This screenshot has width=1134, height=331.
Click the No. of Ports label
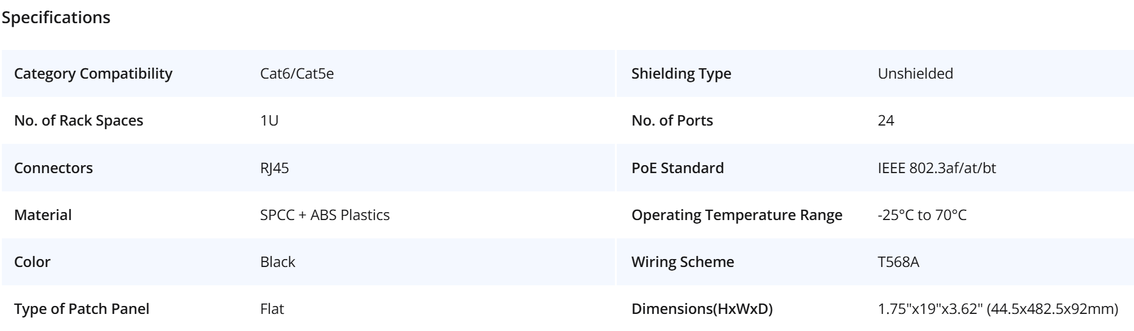click(x=672, y=121)
